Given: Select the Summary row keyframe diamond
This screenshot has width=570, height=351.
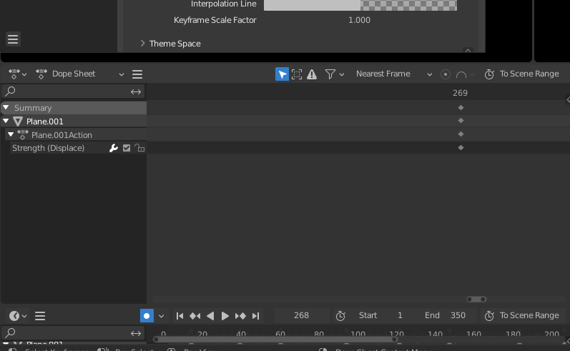Looking at the screenshot, I should [461, 107].
